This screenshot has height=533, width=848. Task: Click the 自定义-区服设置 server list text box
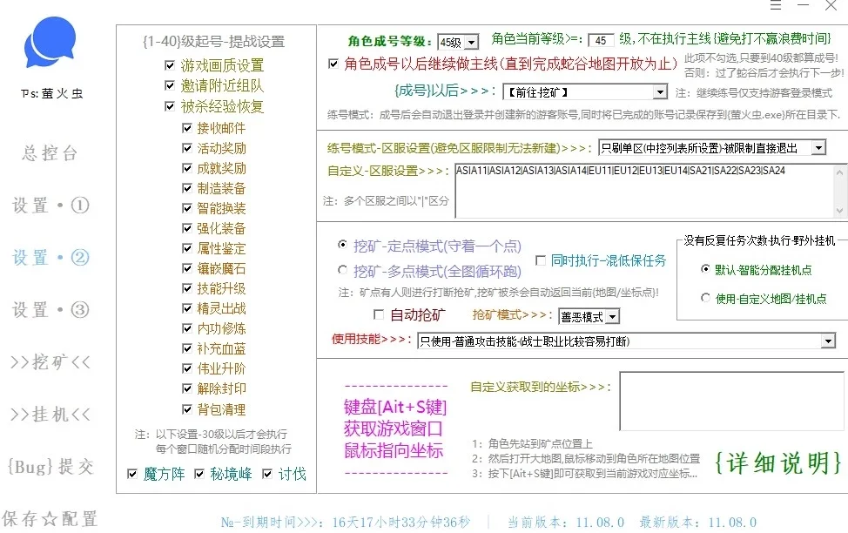[x=644, y=191]
